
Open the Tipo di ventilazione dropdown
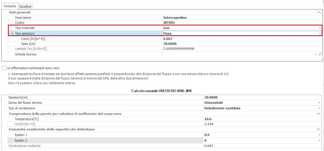319,108
